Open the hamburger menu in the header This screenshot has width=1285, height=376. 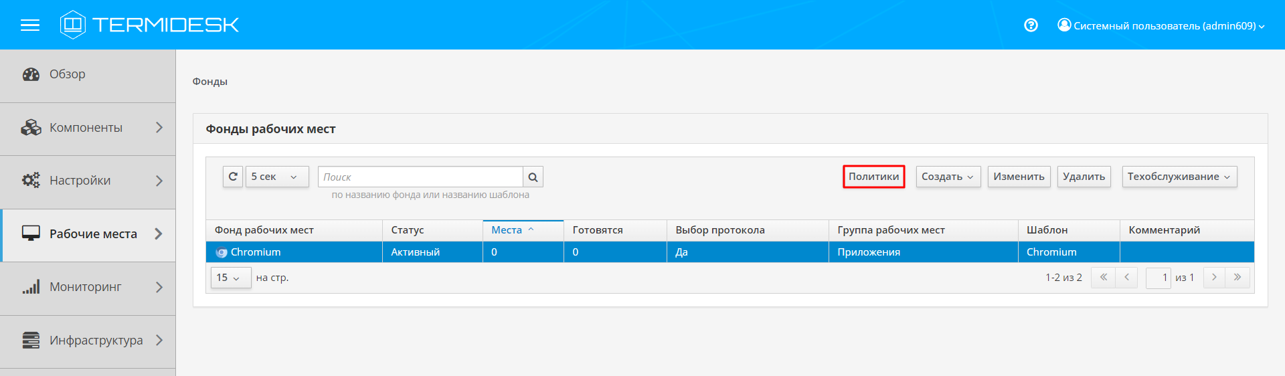30,25
